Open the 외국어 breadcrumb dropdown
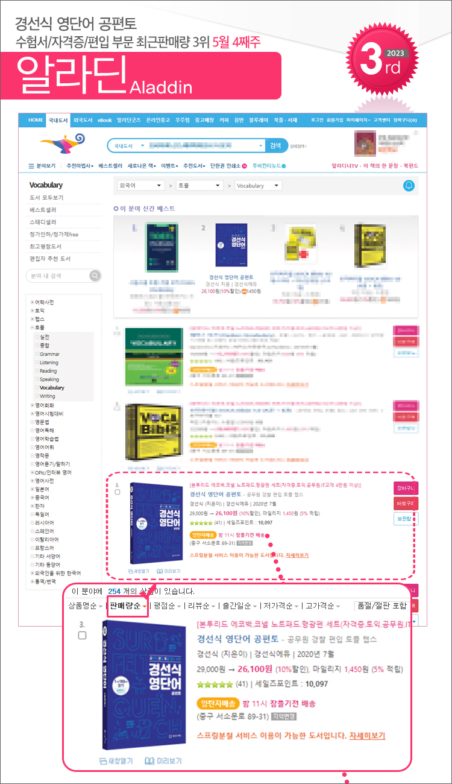This screenshot has width=452, height=784. click(141, 186)
